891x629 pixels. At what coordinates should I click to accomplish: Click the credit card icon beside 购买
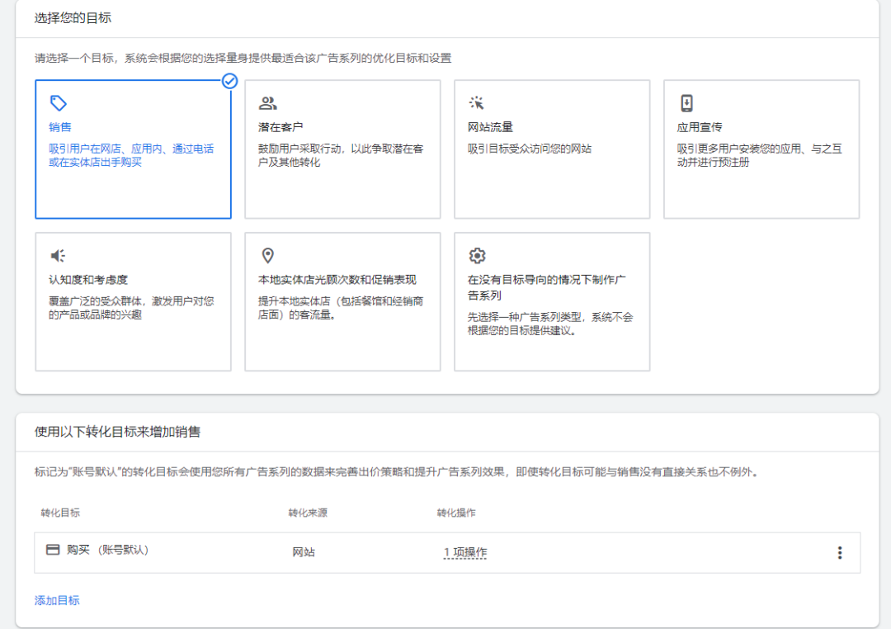click(53, 550)
